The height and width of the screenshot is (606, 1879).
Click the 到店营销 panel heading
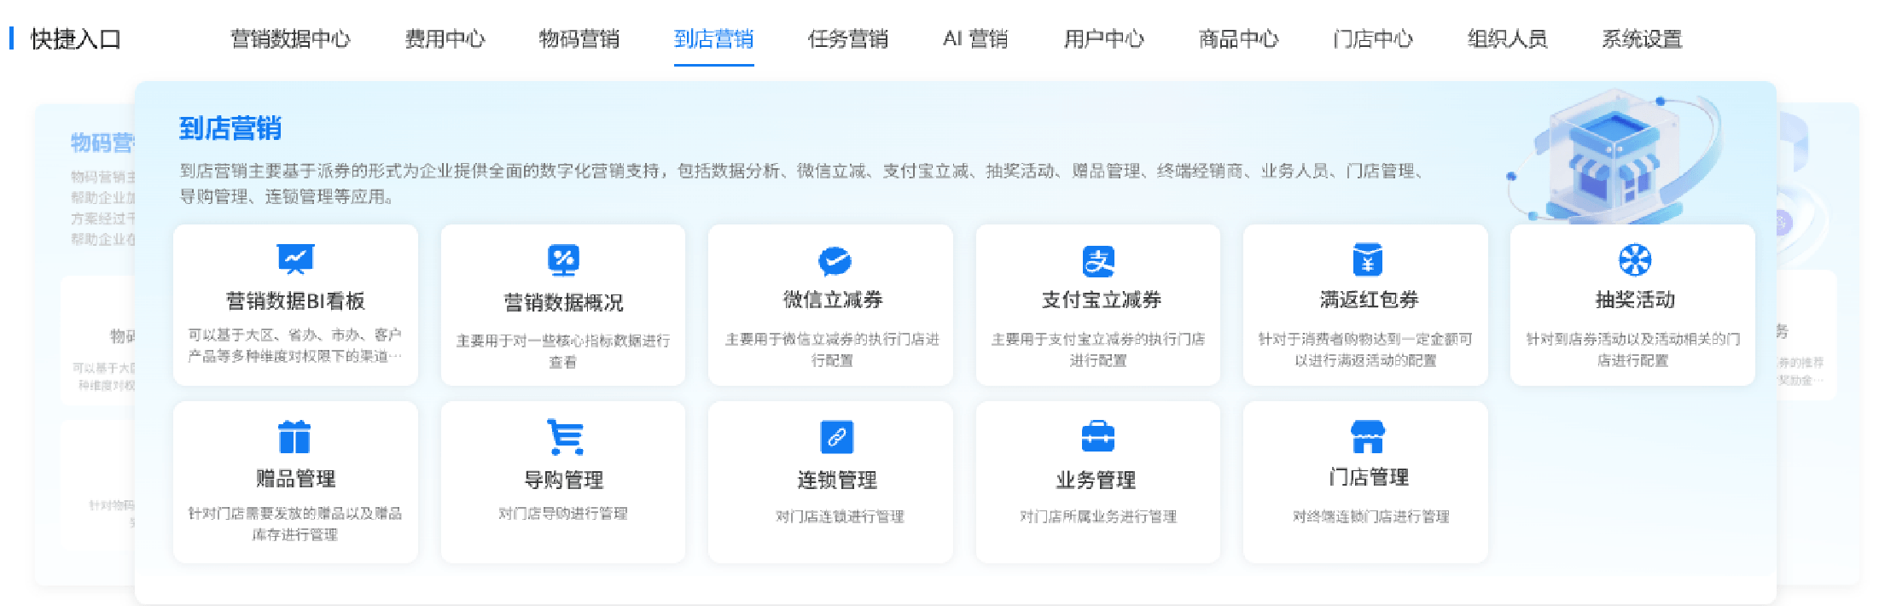(230, 128)
